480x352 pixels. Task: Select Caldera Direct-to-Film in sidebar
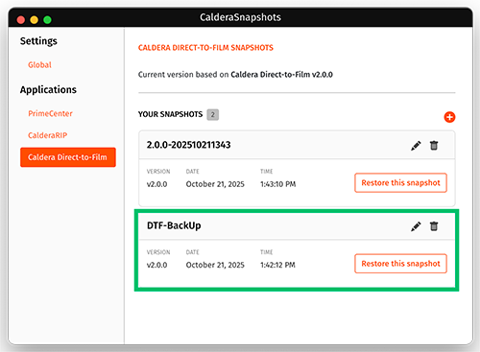click(x=68, y=157)
